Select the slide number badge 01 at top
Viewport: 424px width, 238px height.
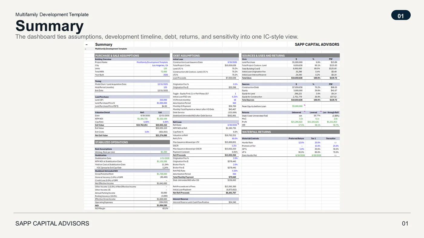[x=401, y=15]
